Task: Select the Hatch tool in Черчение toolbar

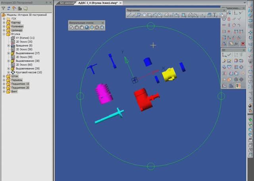Action: (183, 15)
